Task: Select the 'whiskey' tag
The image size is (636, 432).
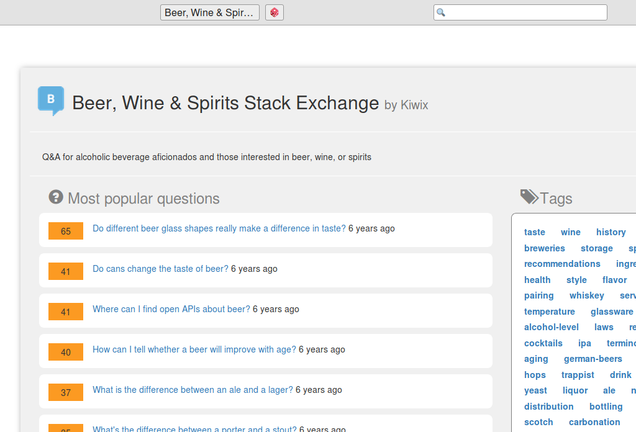Action: coord(586,295)
